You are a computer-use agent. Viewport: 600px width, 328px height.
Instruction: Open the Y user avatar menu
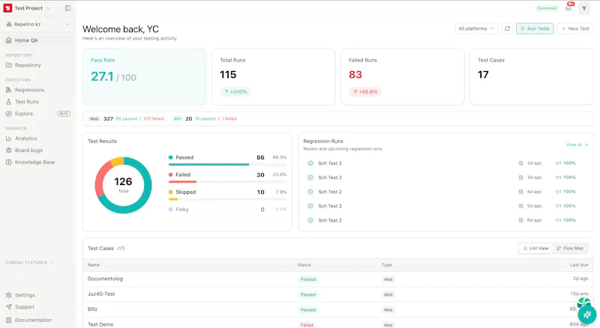[584, 8]
